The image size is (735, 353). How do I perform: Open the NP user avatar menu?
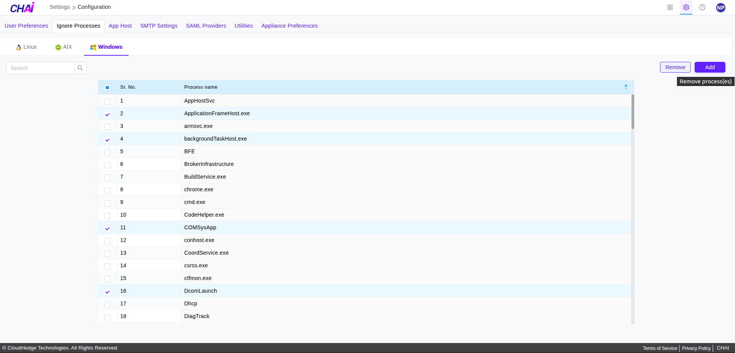pyautogui.click(x=720, y=8)
